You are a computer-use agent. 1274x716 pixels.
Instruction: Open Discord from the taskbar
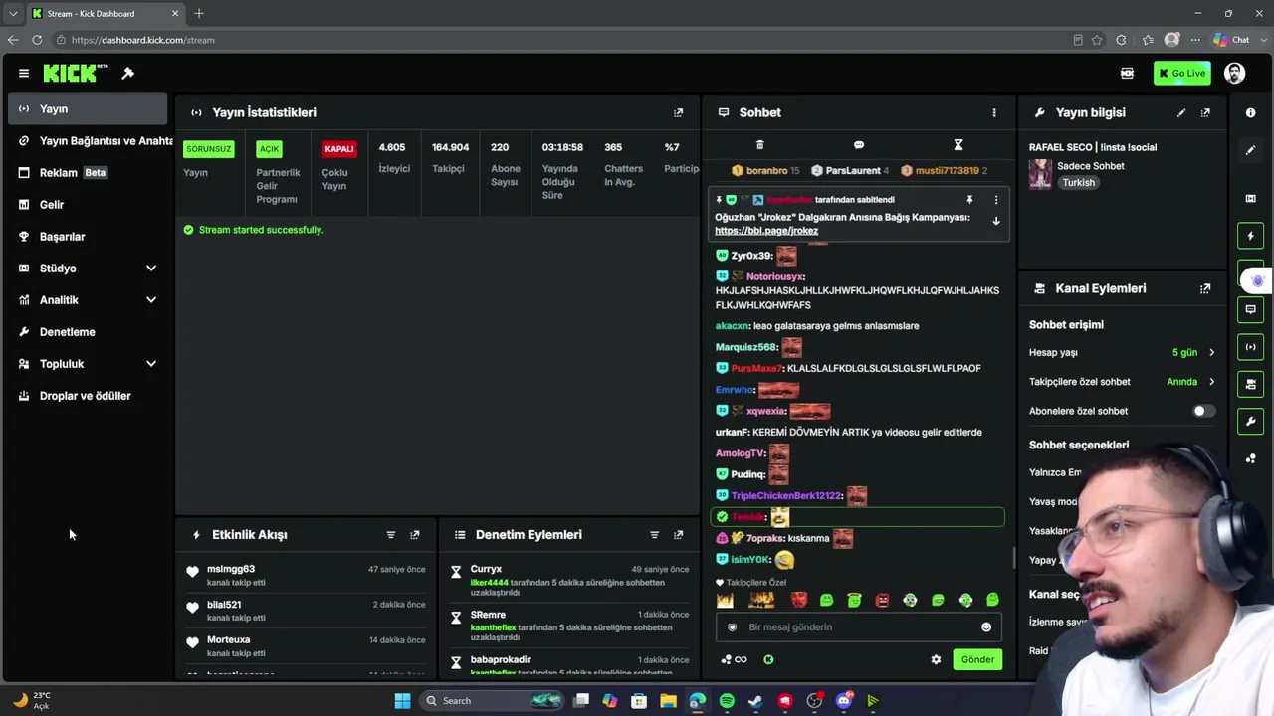click(844, 701)
